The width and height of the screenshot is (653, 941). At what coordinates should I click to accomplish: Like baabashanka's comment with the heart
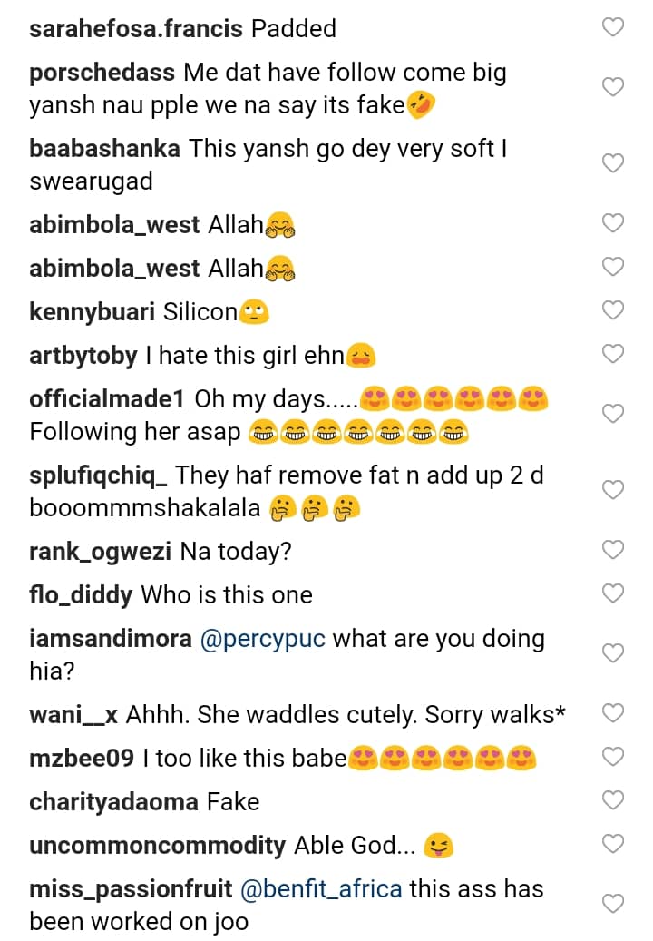click(x=614, y=163)
